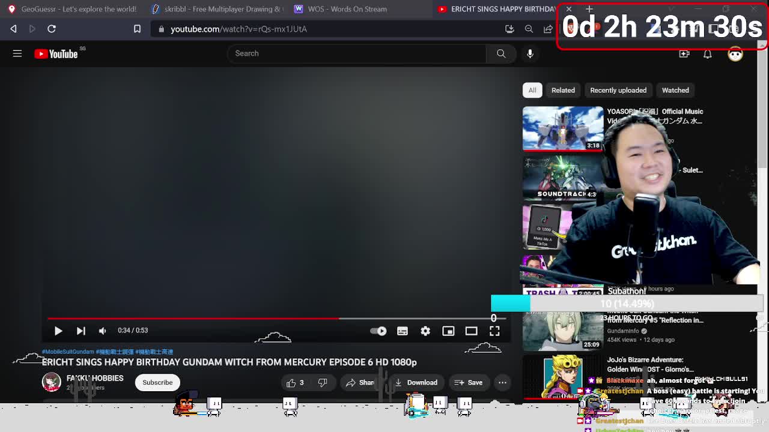The height and width of the screenshot is (432, 769).
Task: Subscribe to the FAKKU HOBBIES channel
Action: [157, 382]
